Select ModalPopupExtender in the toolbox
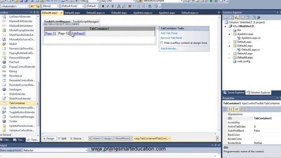 tap(22, 30)
